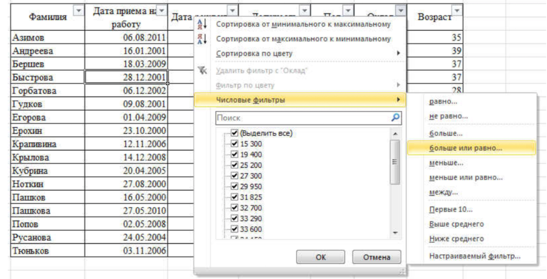The height and width of the screenshot is (279, 547).
Task: Untick the 33 600 value checkbox
Action: 234,229
